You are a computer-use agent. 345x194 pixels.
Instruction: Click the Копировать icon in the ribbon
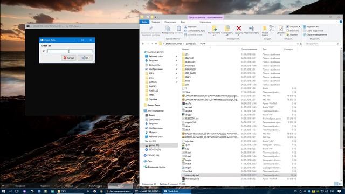168,29
